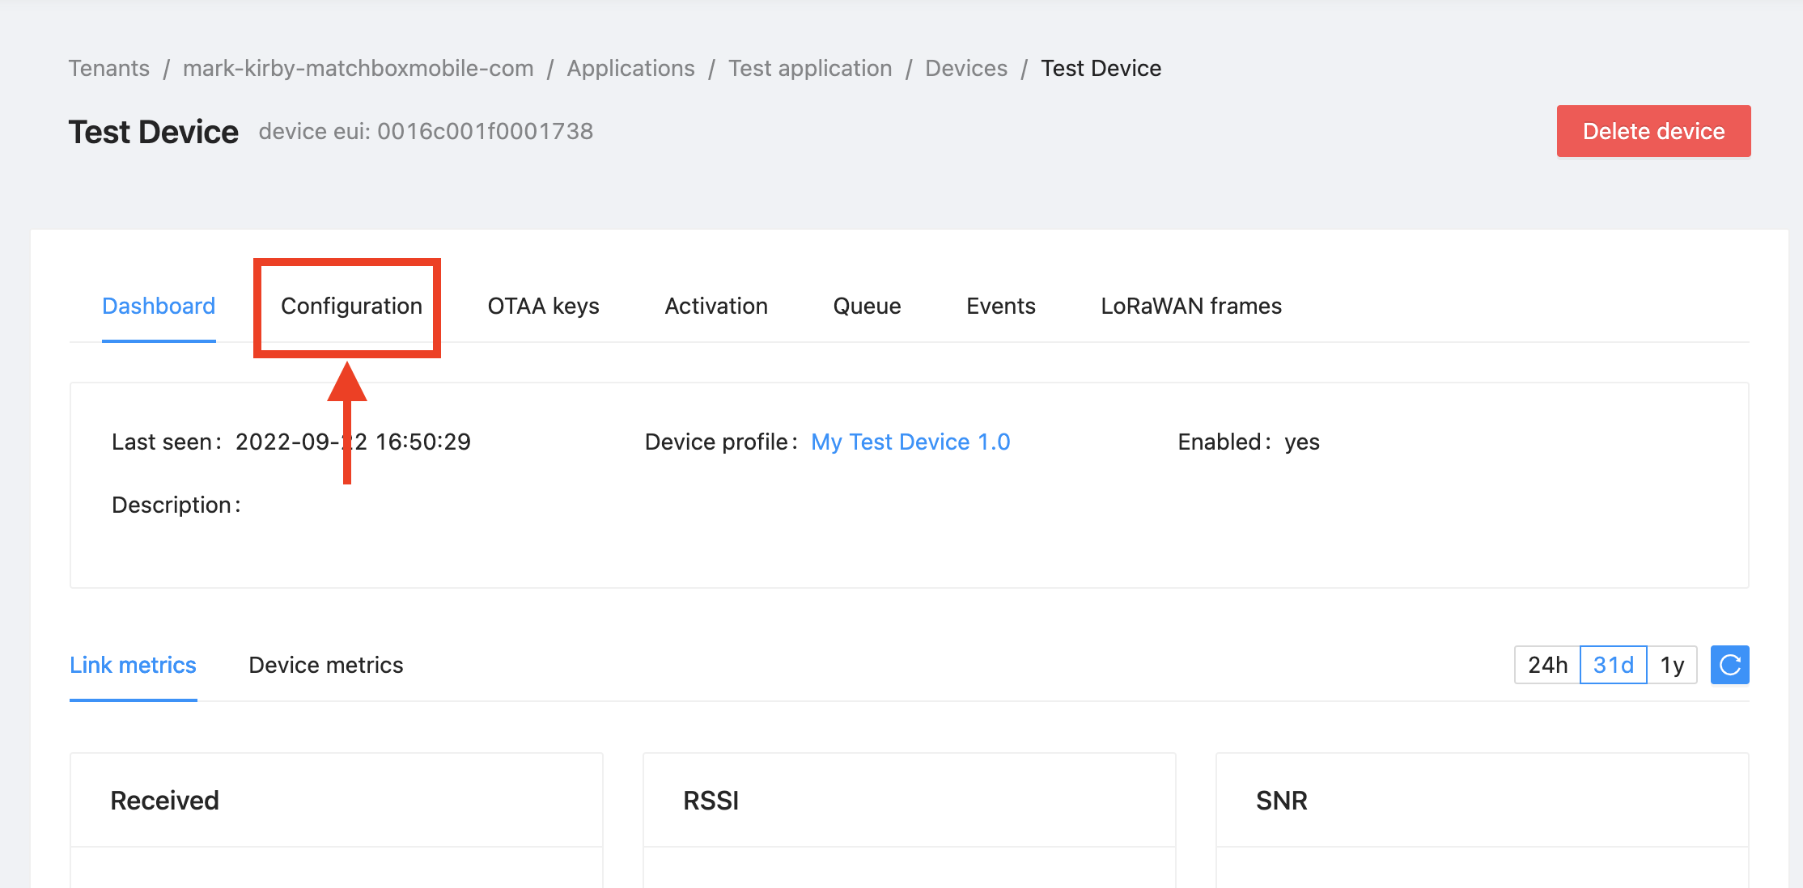Viewport: 1803px width, 888px height.
Task: View Dashboard tab metrics
Action: pyautogui.click(x=159, y=304)
